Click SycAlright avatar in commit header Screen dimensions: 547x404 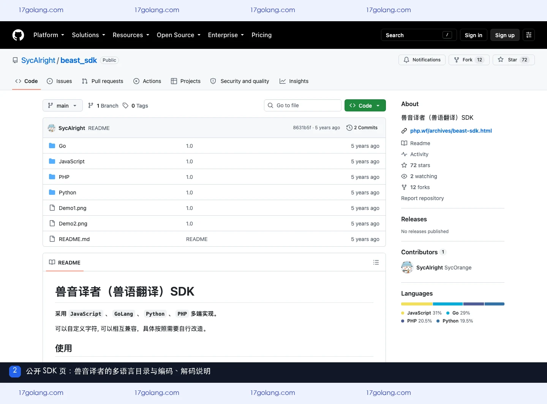(x=52, y=128)
